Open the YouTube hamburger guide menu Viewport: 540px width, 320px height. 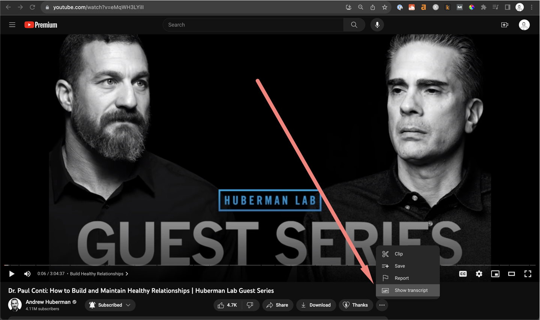click(12, 25)
